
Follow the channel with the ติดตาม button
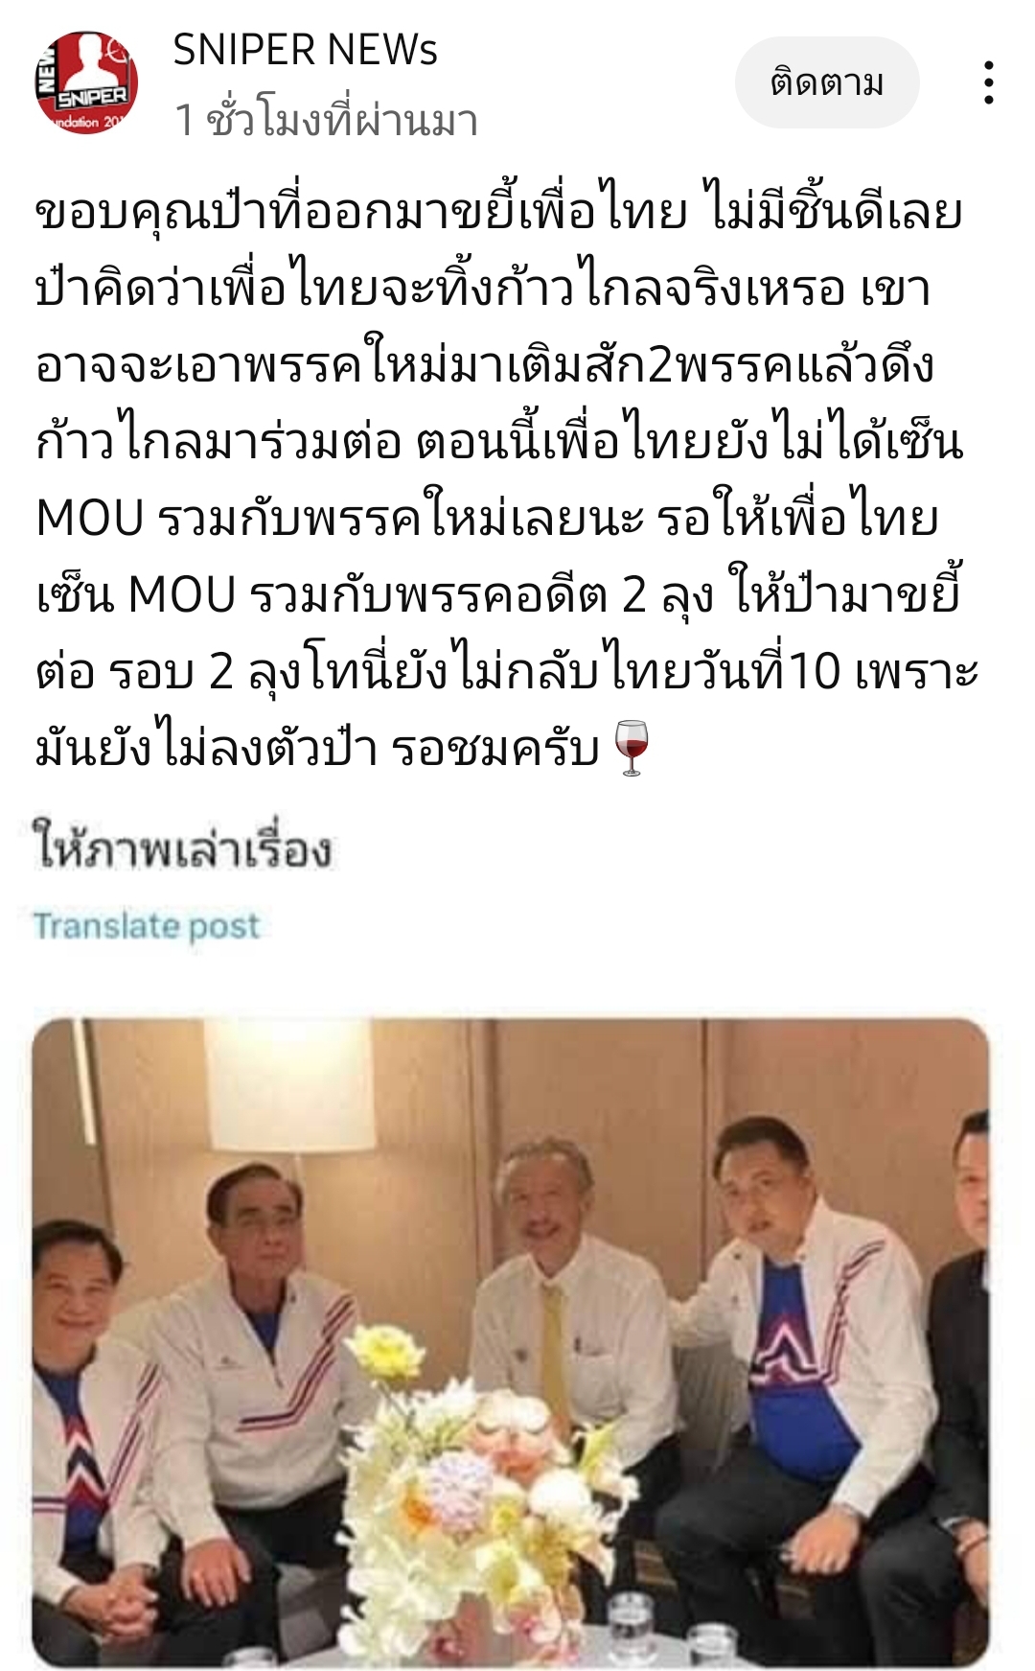click(x=827, y=82)
